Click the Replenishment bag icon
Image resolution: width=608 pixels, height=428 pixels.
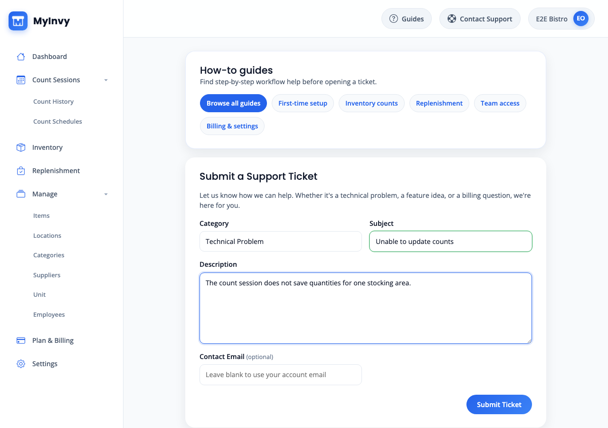pos(21,171)
